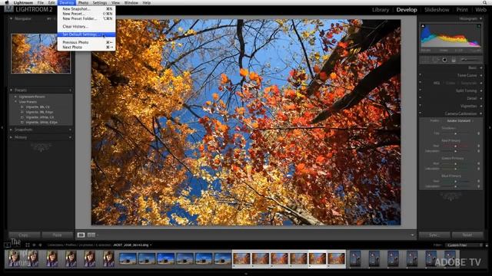This screenshot has height=276, width=492.
Task: Choose New Snapshot from Develop menu
Action: click(86, 9)
